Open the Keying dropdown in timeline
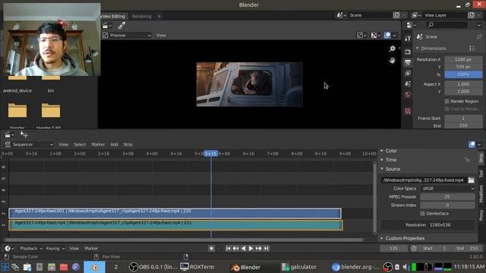The height and width of the screenshot is (273, 486). (55, 248)
